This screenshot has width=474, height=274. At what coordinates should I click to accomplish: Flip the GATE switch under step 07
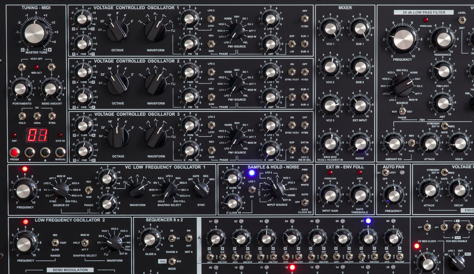pyautogui.click(x=362, y=257)
